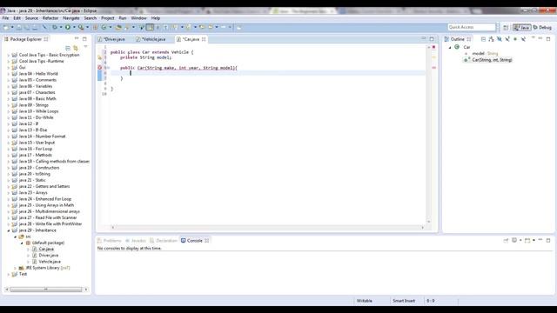Open the External Tools dropdown arrow
This screenshot has width=557, height=313.
87,27
